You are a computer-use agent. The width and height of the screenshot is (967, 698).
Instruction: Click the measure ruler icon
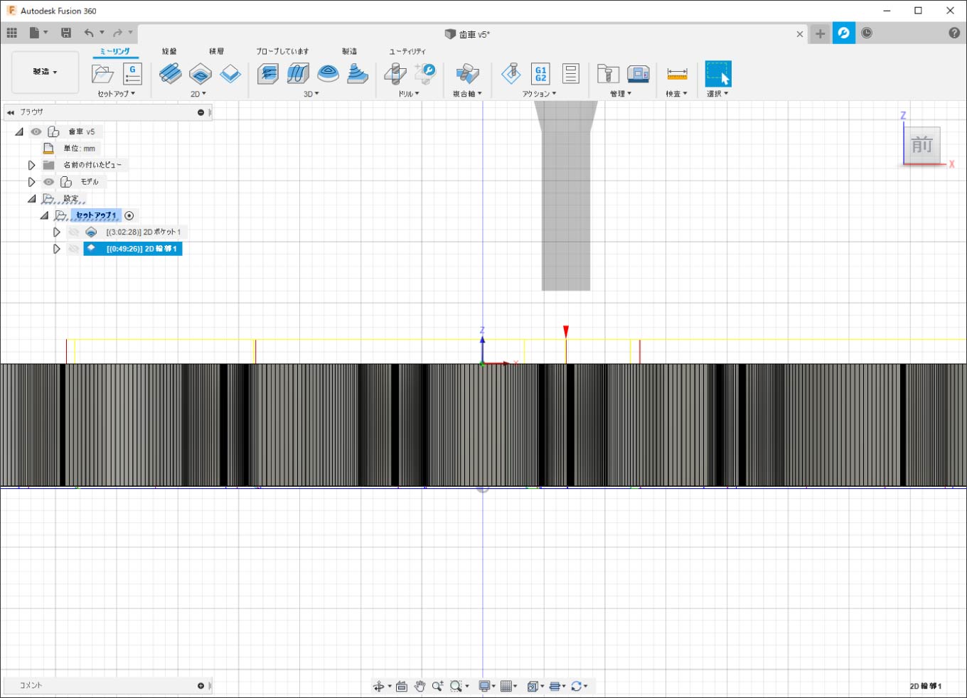(x=677, y=74)
